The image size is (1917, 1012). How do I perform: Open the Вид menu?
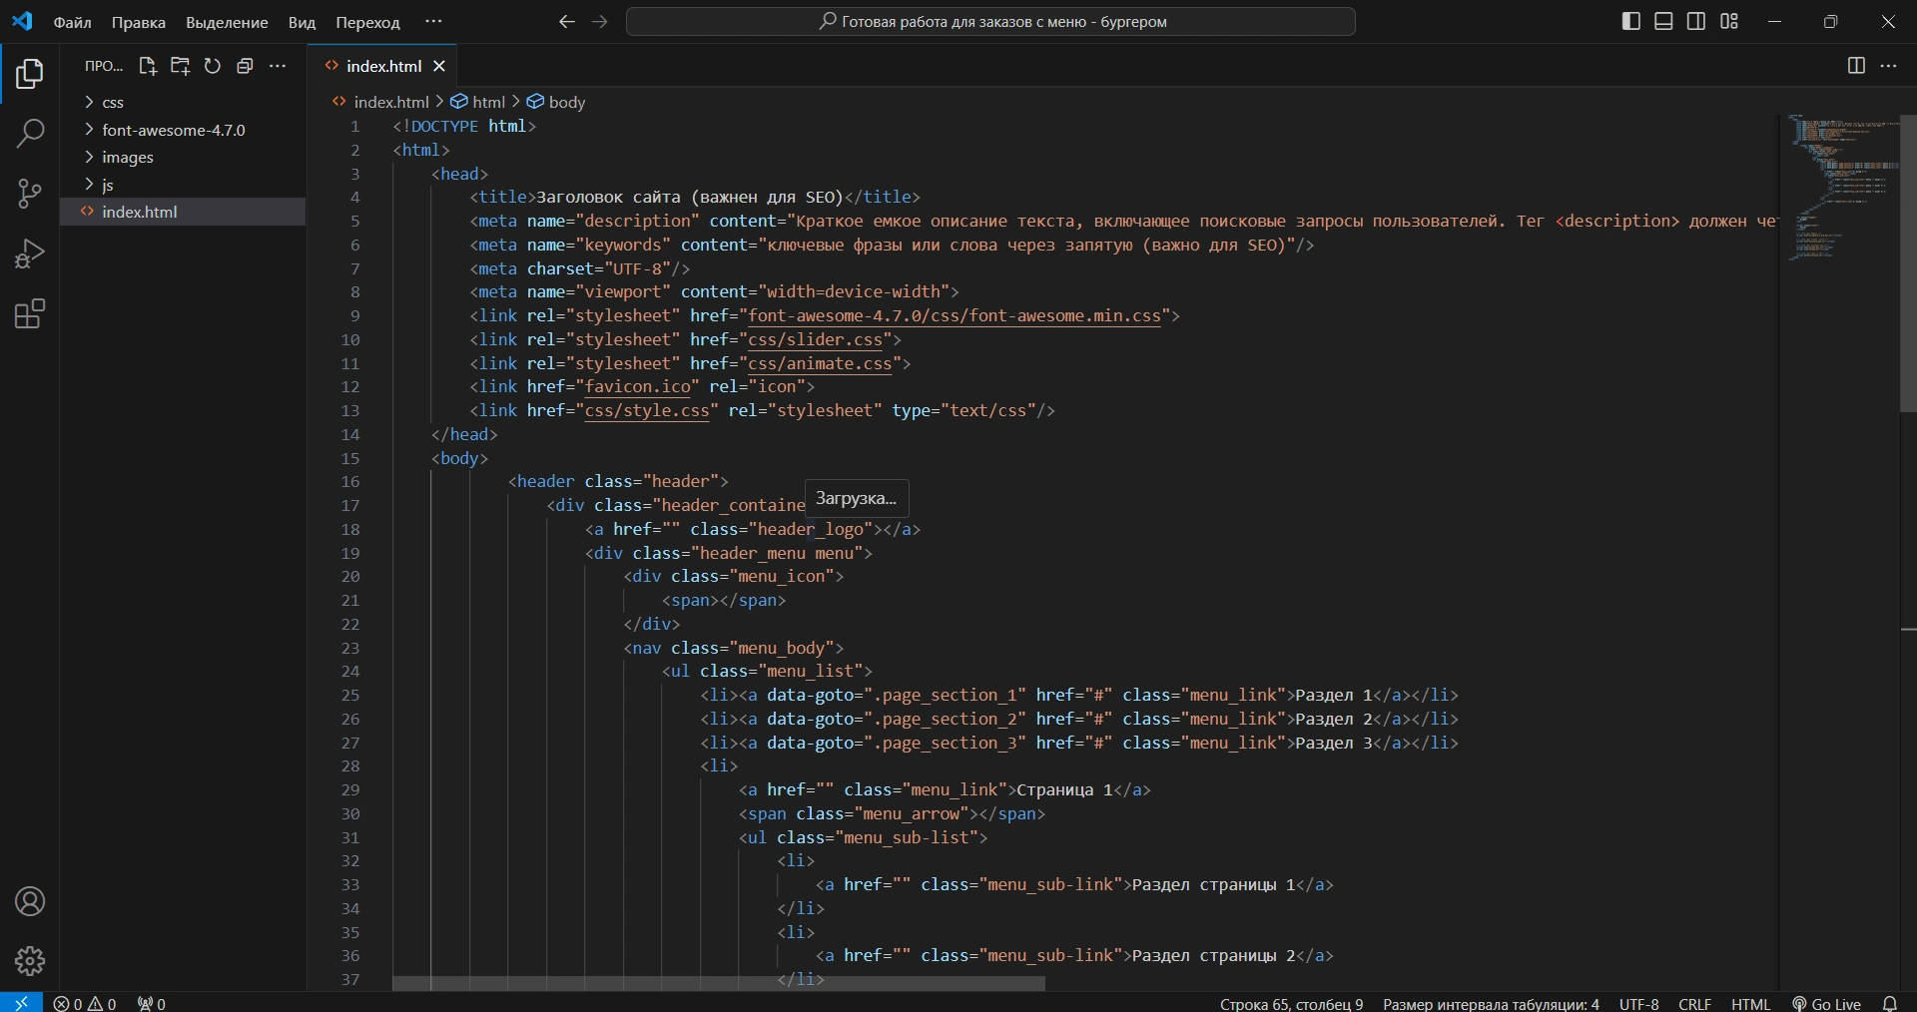click(301, 22)
